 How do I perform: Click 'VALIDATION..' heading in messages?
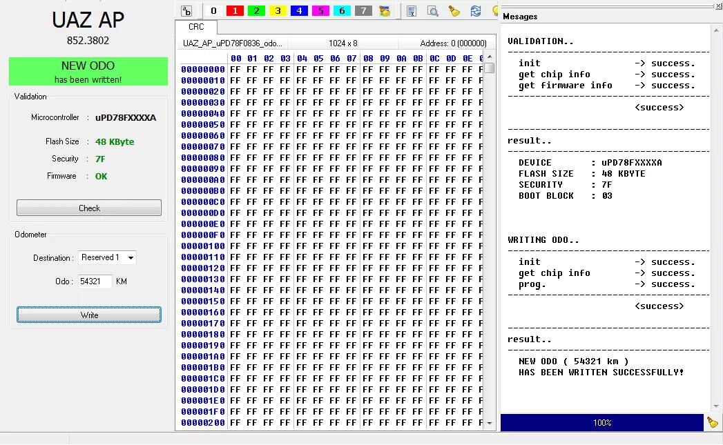541,41
